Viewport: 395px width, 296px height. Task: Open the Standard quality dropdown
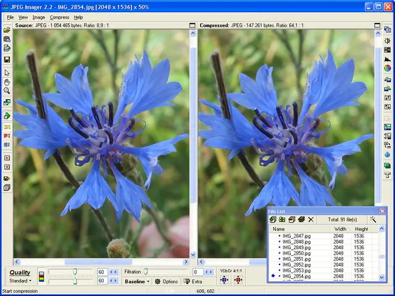coord(20,281)
